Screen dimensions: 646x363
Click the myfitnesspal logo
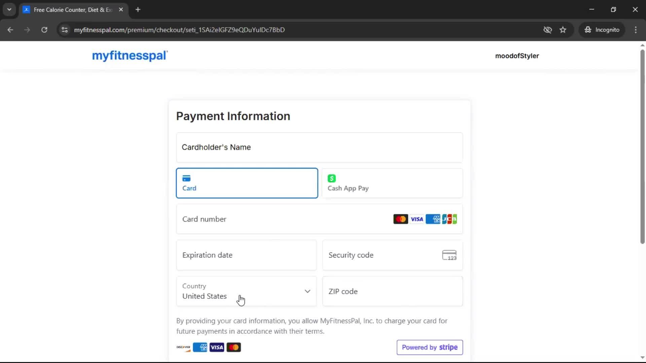(x=130, y=55)
